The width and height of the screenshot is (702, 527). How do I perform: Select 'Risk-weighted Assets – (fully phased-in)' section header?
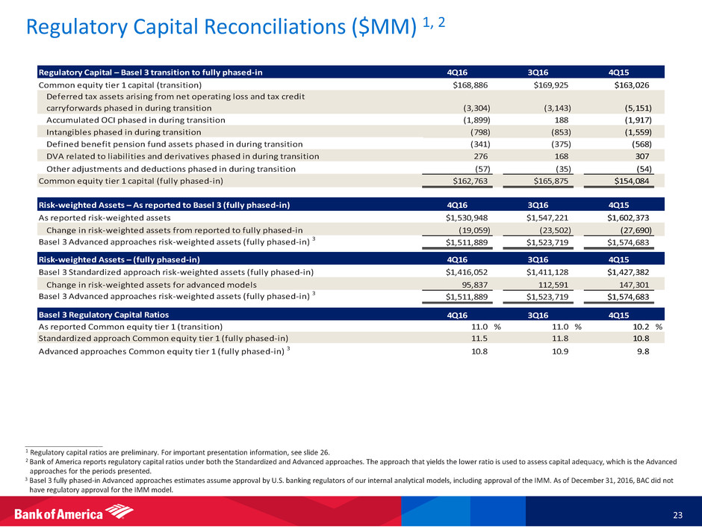point(119,259)
